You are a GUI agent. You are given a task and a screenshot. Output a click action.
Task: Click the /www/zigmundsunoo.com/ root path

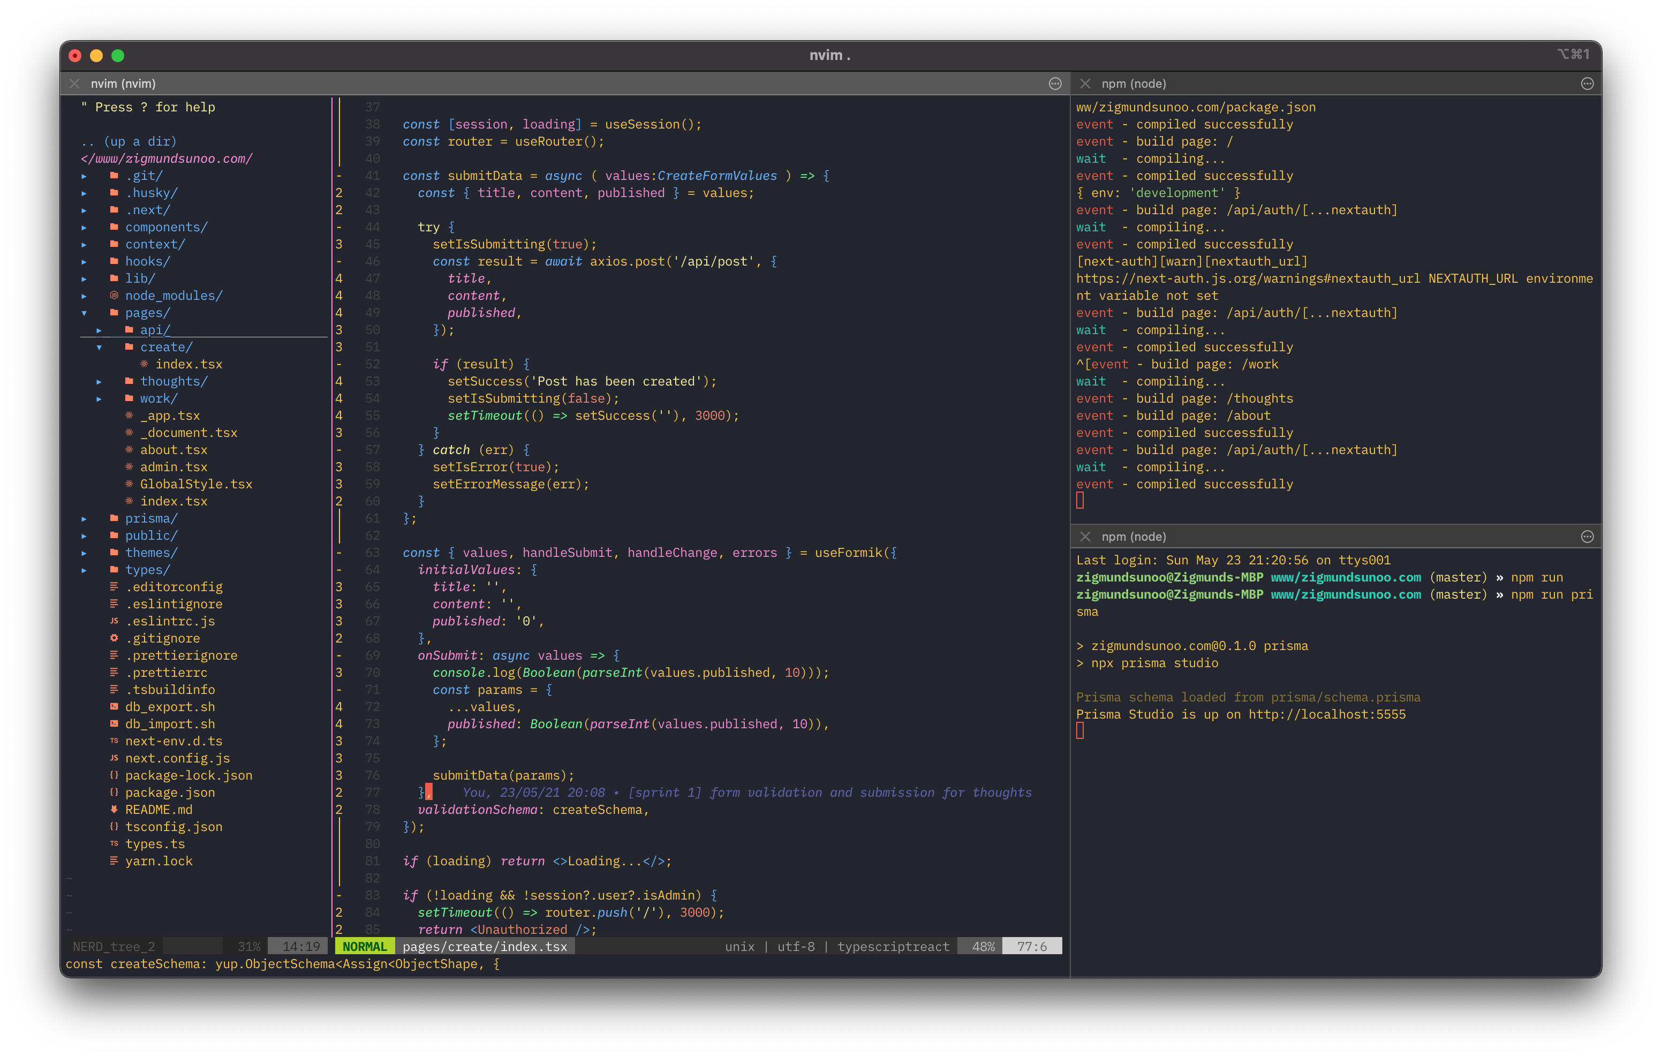tap(167, 159)
